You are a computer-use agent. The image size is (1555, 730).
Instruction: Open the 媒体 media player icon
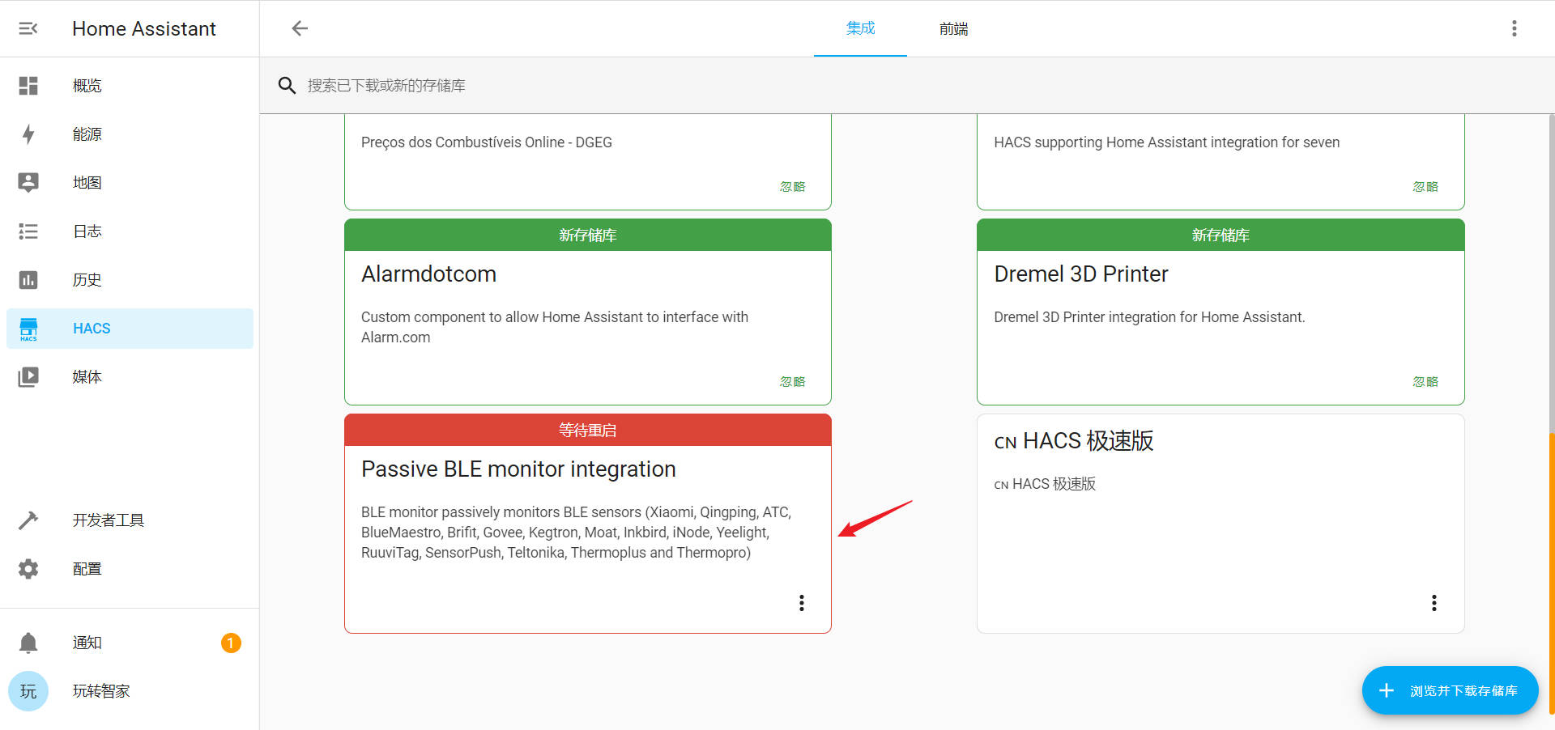(28, 376)
